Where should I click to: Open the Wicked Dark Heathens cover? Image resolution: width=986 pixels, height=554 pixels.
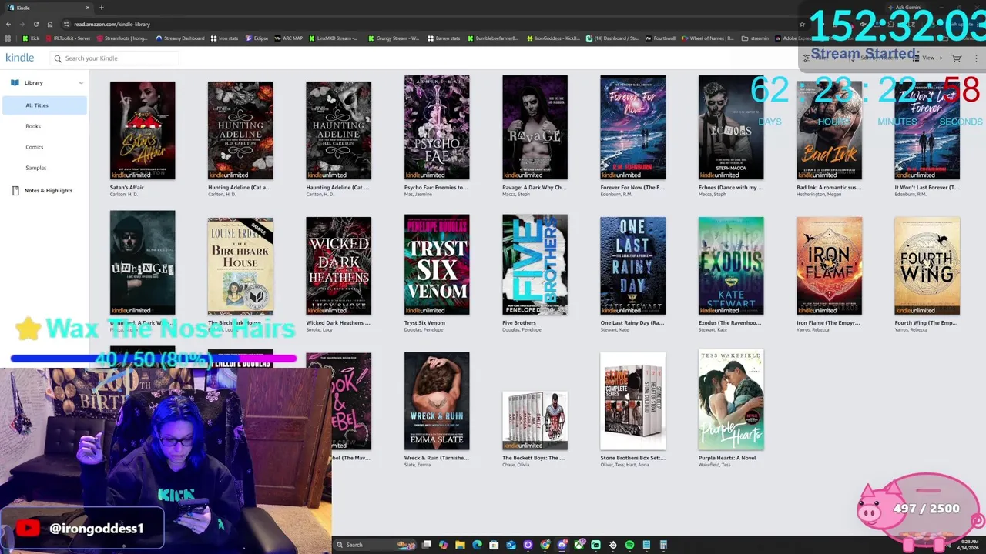pos(338,265)
